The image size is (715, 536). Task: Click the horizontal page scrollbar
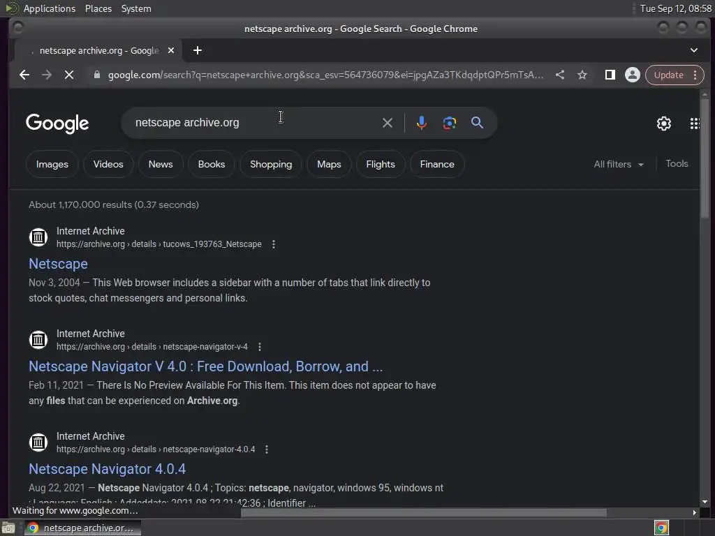click(x=424, y=513)
